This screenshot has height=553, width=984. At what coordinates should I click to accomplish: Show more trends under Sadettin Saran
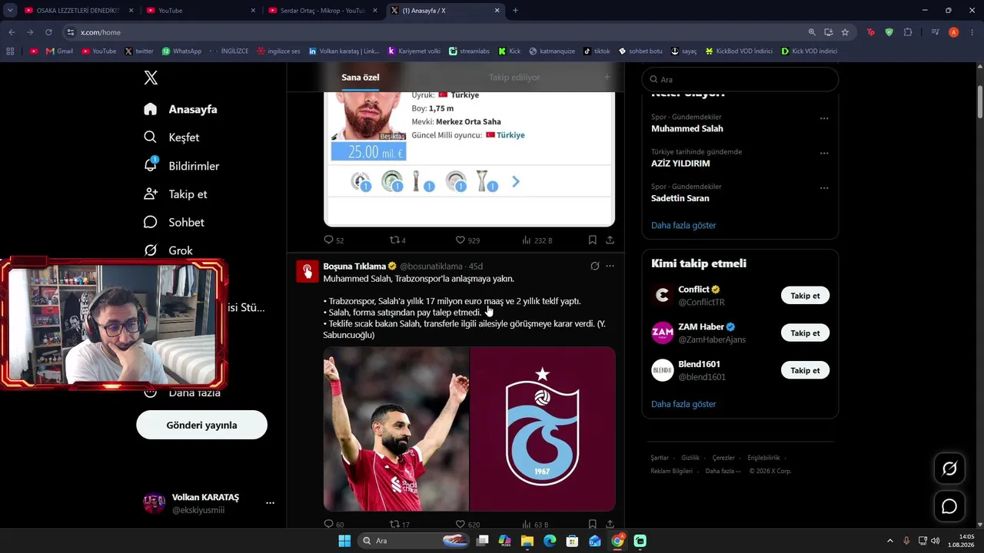683,225
